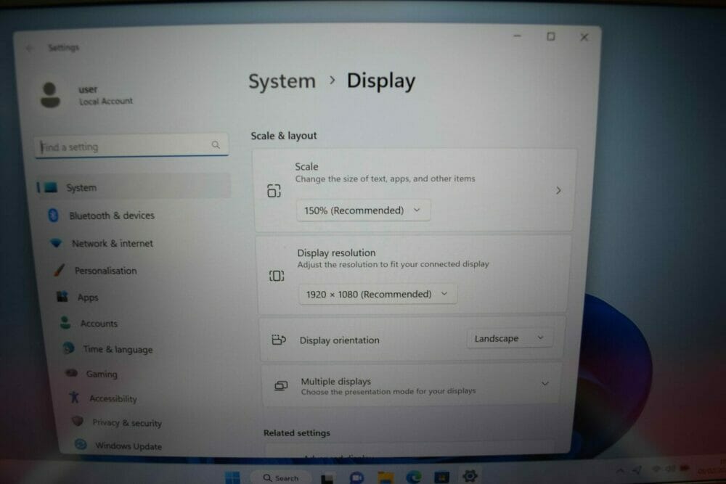The image size is (726, 484).
Task: Switch to Personalisation settings
Action: tap(105, 271)
